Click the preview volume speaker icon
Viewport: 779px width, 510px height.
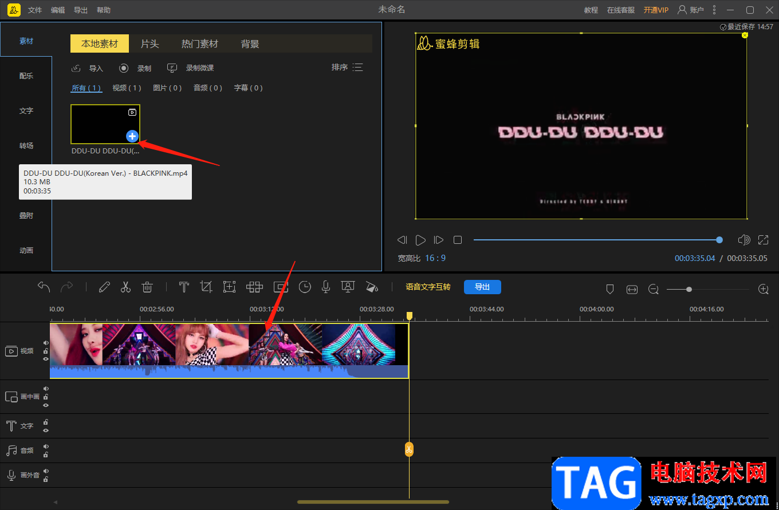[x=744, y=240]
